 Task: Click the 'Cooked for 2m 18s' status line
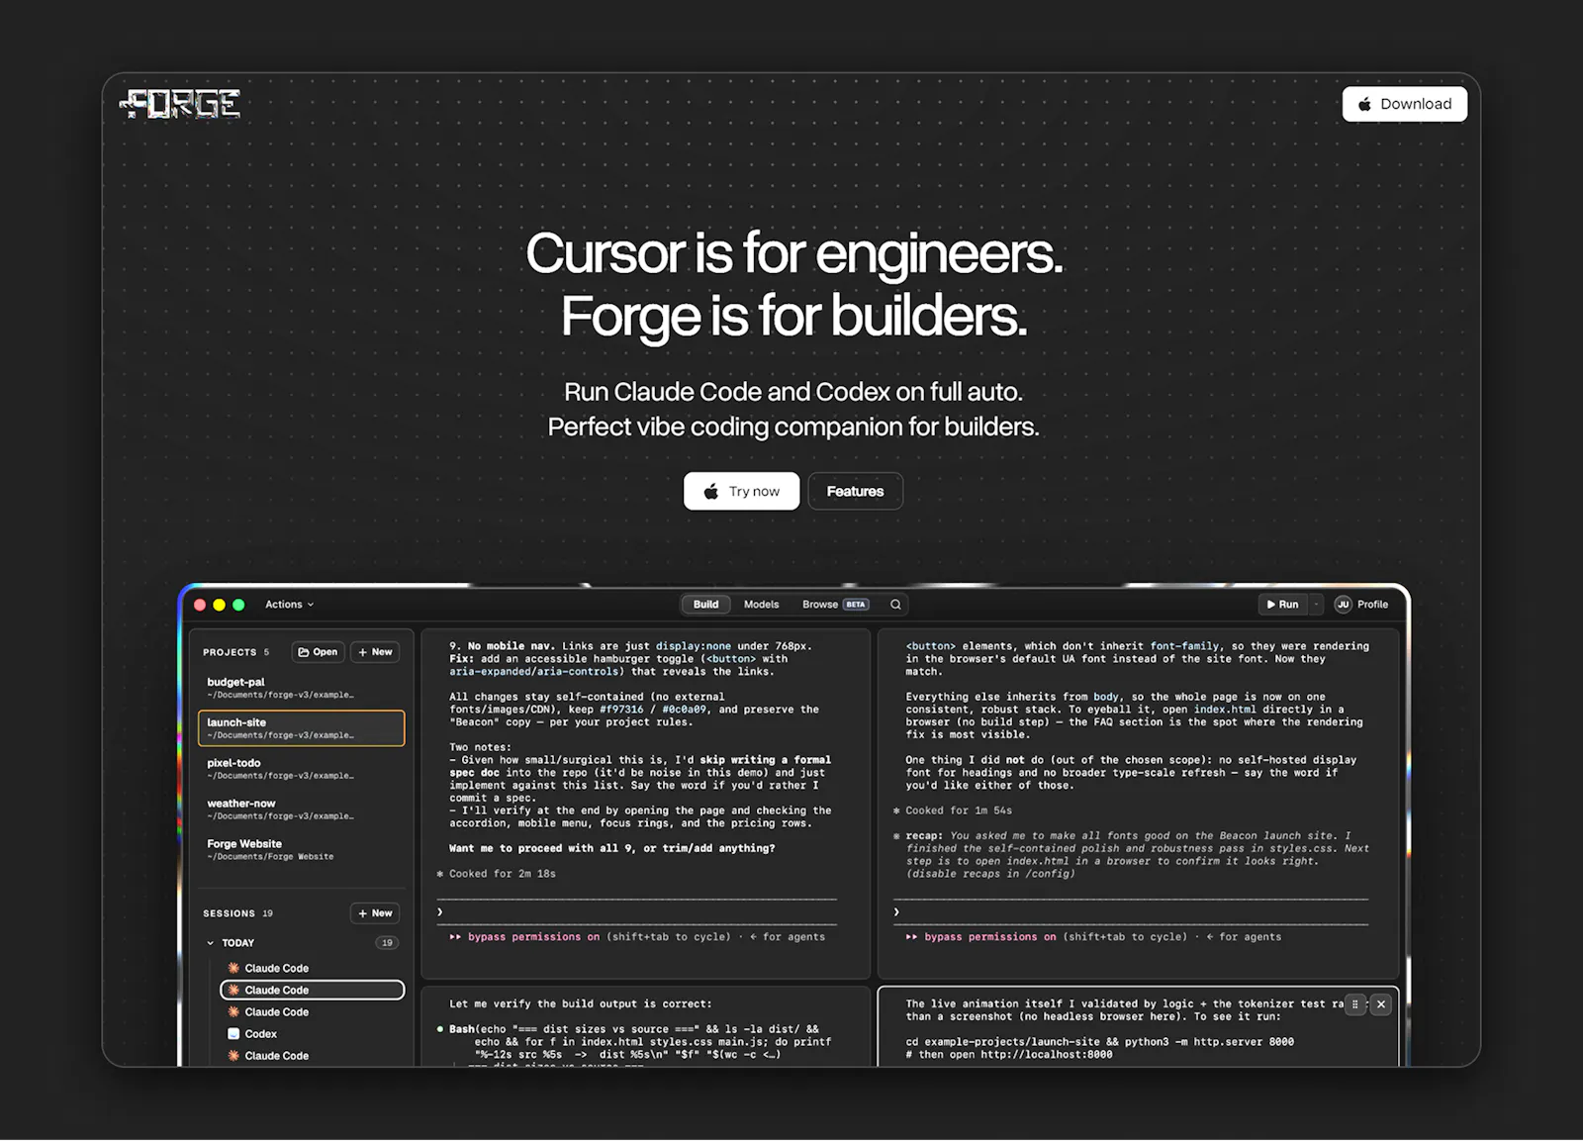pyautogui.click(x=497, y=874)
